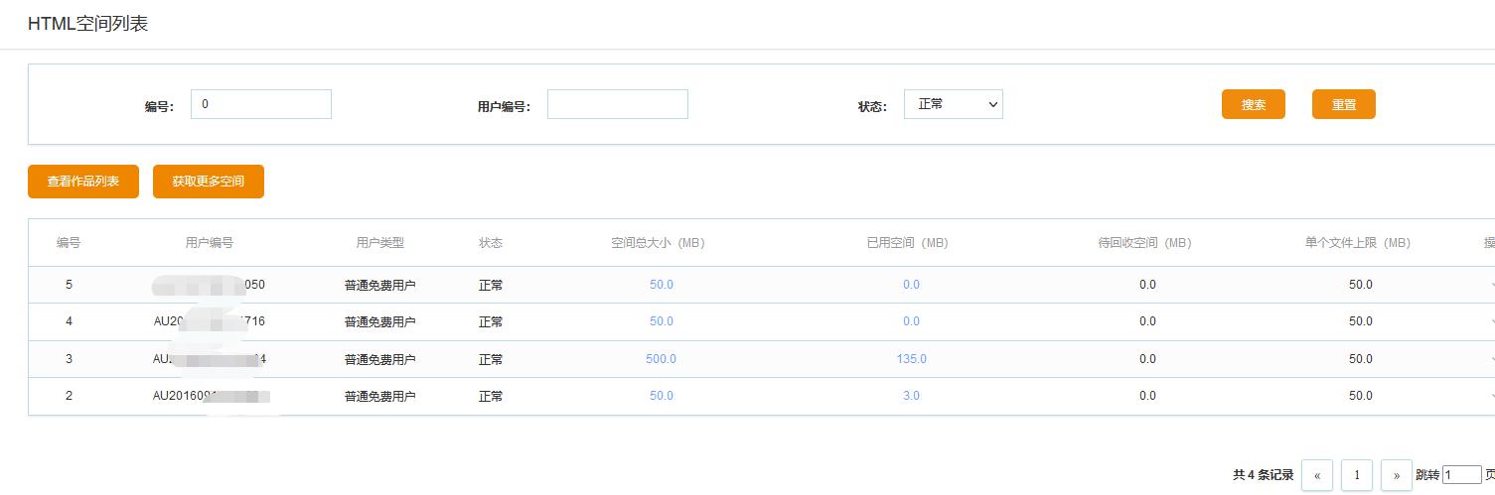Click the 编号 input field

tap(260, 104)
